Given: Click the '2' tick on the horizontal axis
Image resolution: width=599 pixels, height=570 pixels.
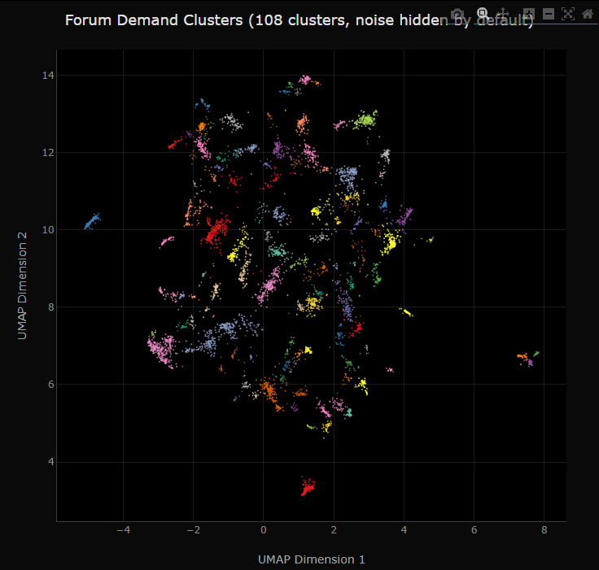Looking at the screenshot, I should [334, 530].
